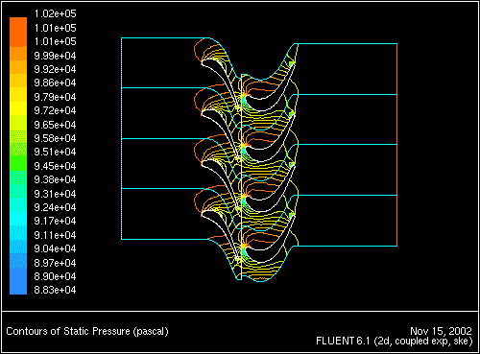Click the legend value 1.02e+05
Screen dimensions: 480x354
click(55, 13)
